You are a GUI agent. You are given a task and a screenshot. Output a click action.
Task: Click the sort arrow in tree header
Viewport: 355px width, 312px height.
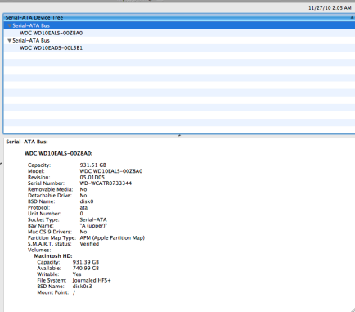(352, 17)
